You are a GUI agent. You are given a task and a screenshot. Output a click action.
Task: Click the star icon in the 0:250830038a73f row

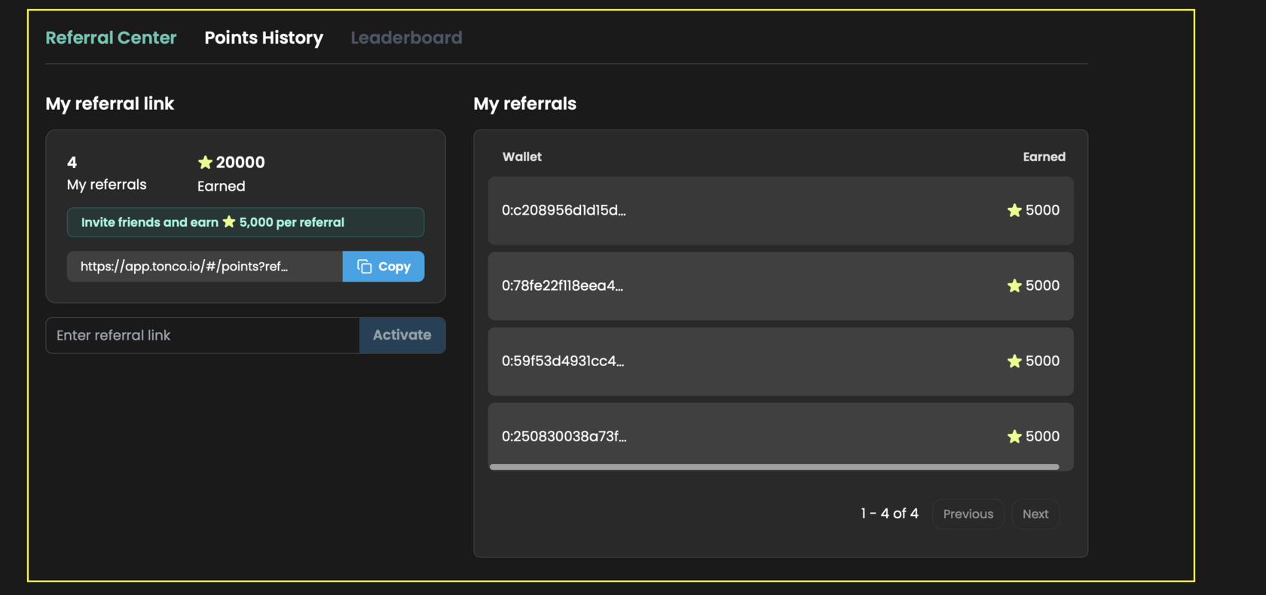[x=1014, y=437]
